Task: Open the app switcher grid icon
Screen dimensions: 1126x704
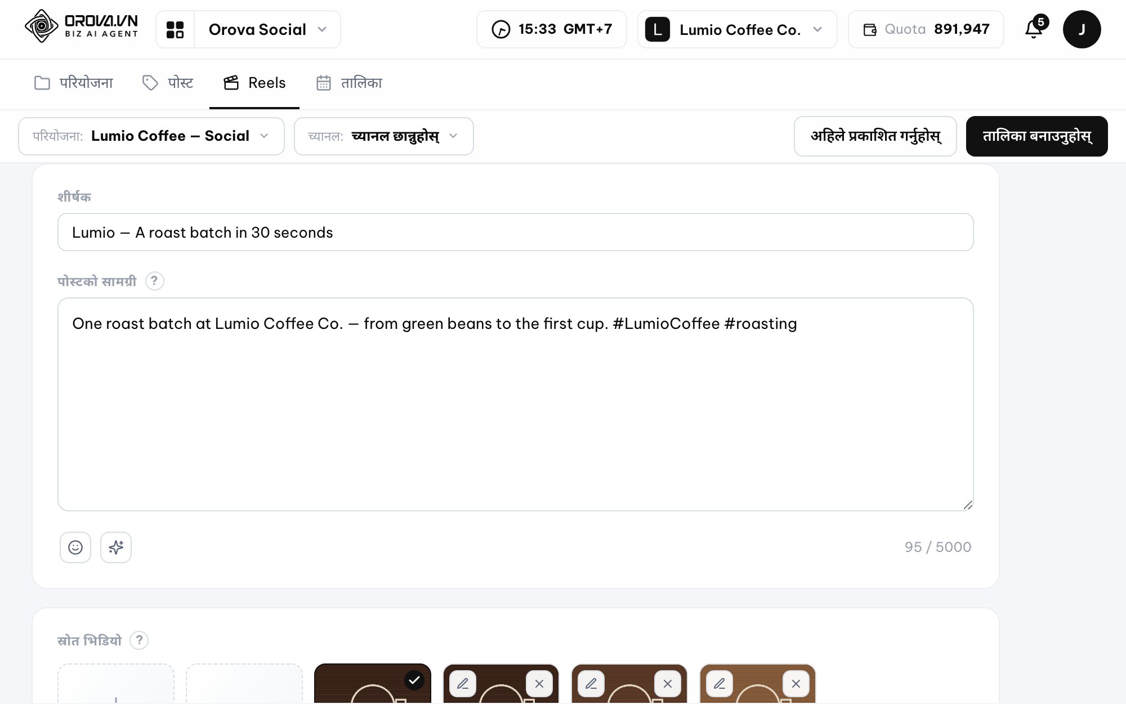Action: (175, 29)
